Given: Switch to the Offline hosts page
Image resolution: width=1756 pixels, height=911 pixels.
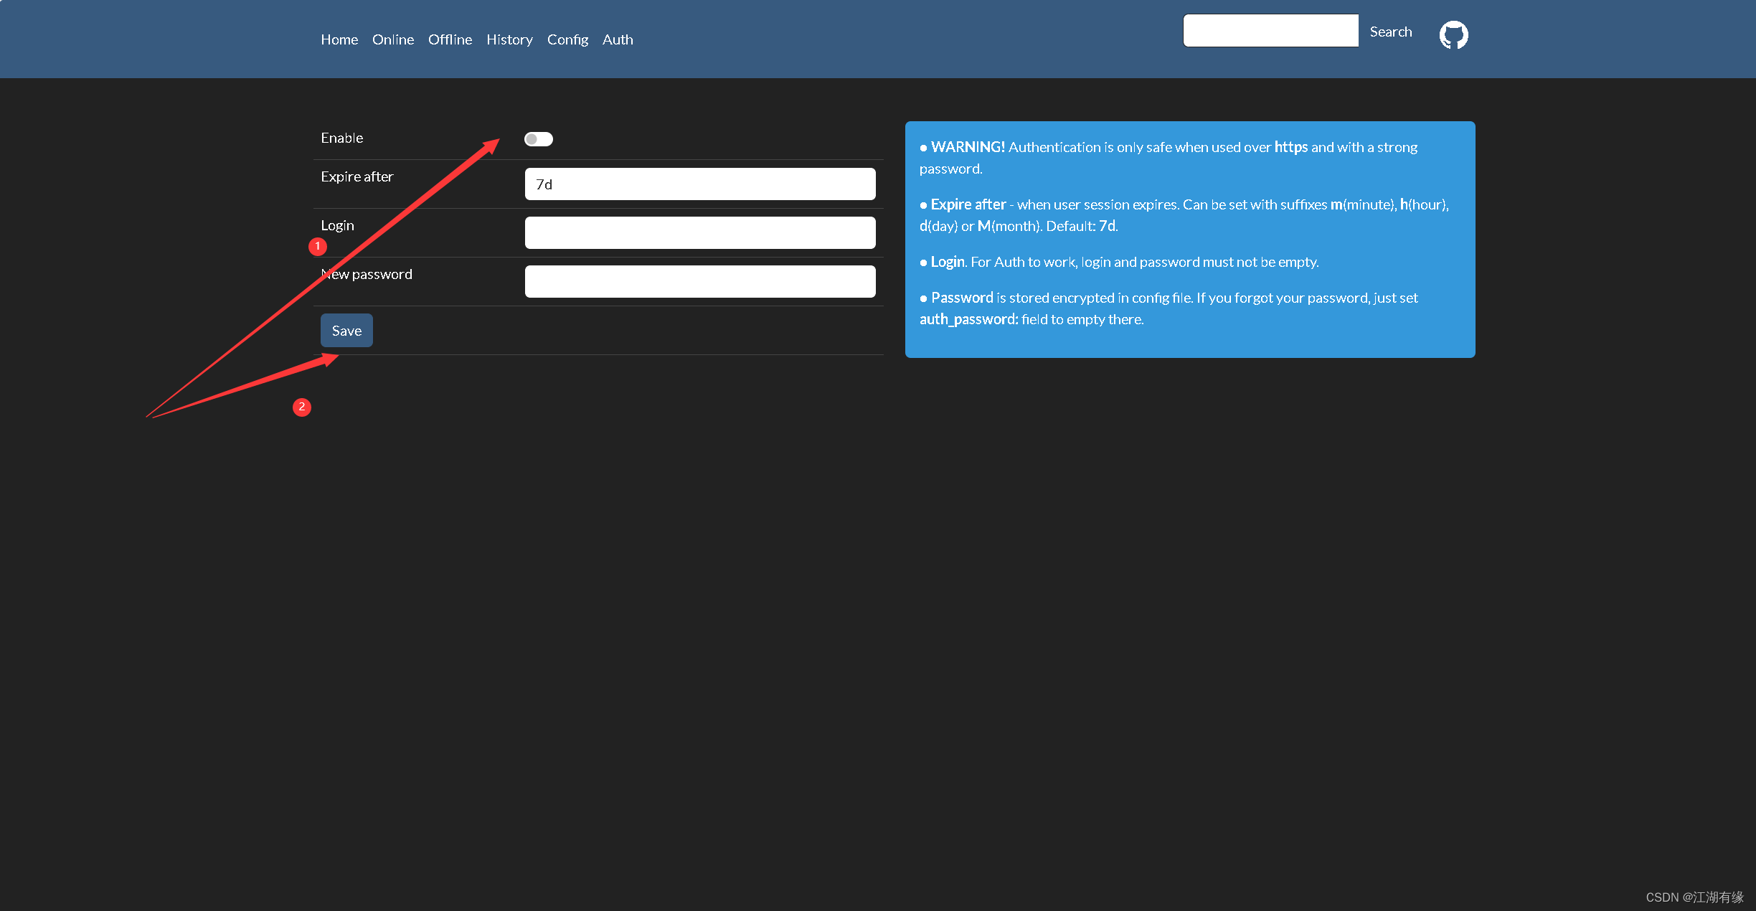Looking at the screenshot, I should click(x=450, y=39).
